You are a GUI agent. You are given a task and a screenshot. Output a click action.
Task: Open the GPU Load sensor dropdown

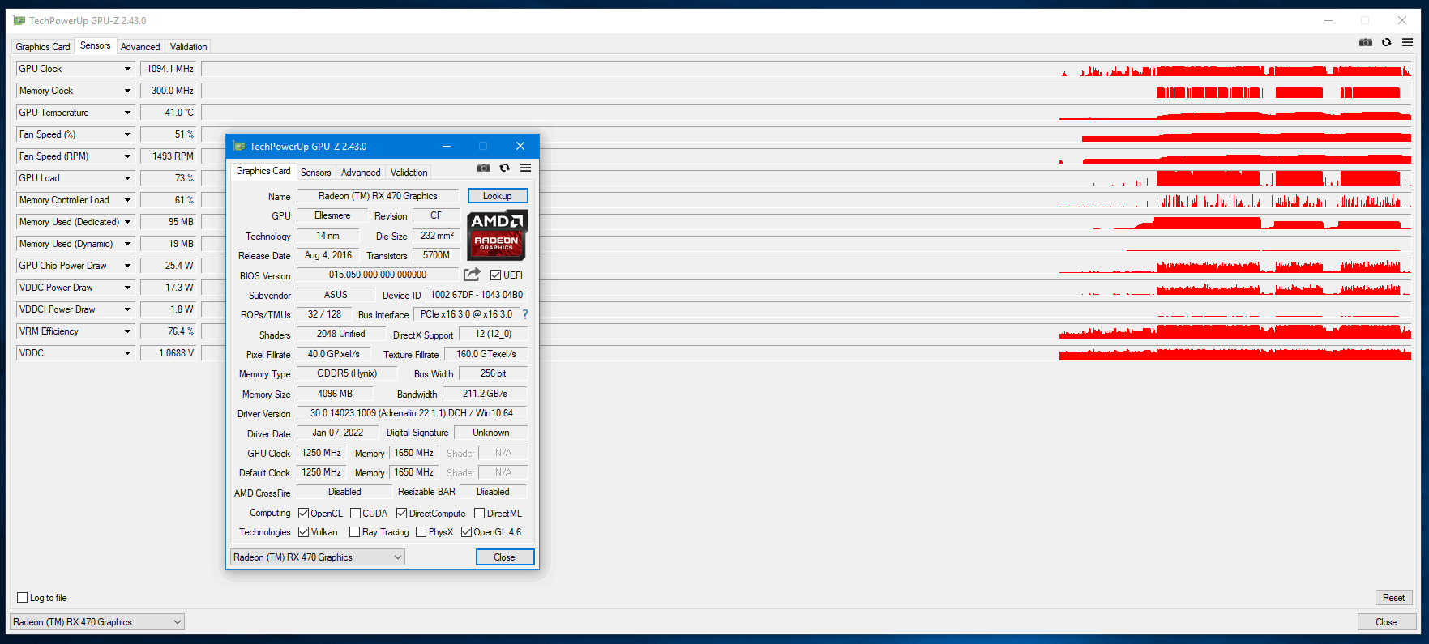(x=127, y=178)
